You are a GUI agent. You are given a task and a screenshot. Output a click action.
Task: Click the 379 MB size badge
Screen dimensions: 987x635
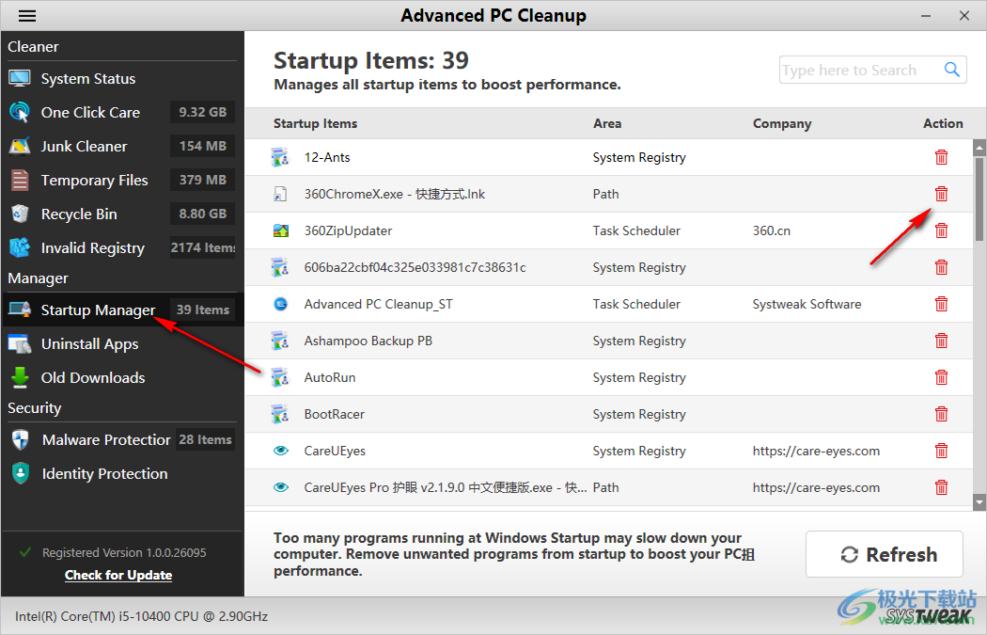[203, 181]
